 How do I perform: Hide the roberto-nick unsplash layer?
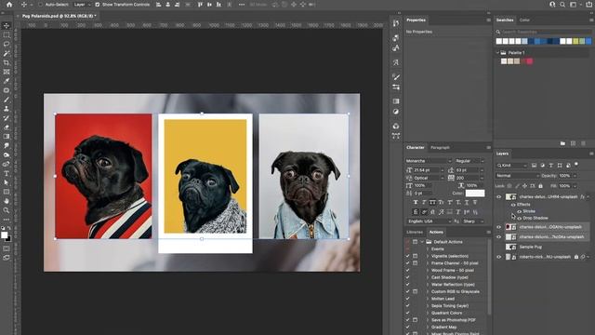pyautogui.click(x=499, y=257)
